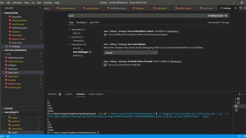Image resolution: width=246 pixels, height=138 pixels.
Task: Collapse the Java Projects section
Action: 3,112
